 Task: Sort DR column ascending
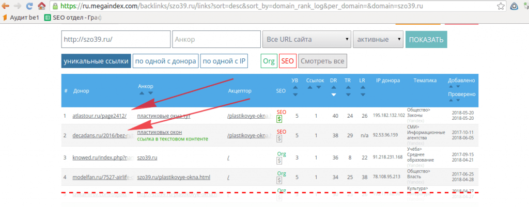pyautogui.click(x=333, y=88)
